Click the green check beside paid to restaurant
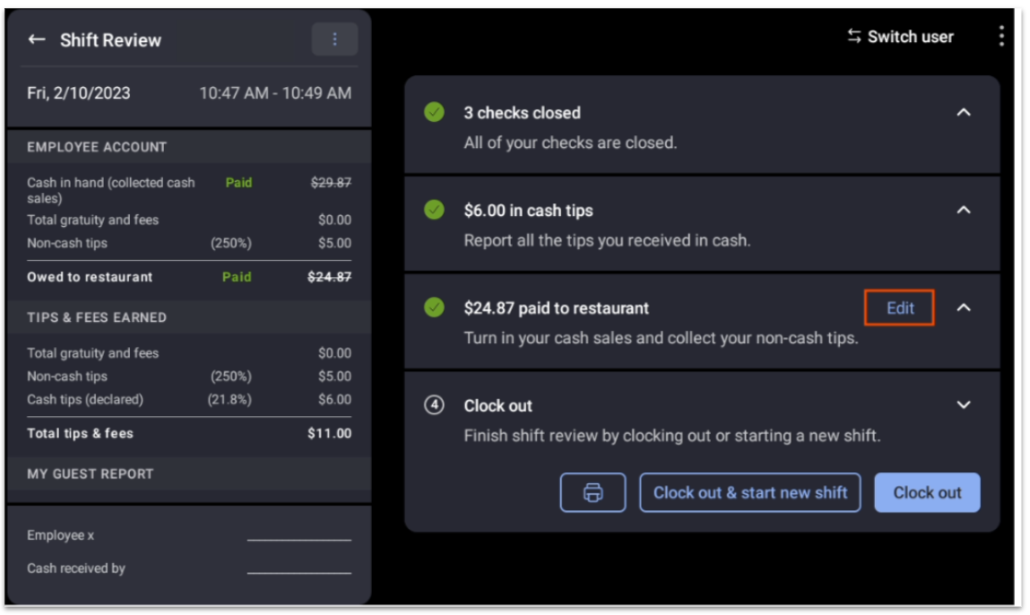Screen dimensions: 1030x615 [x=434, y=307]
